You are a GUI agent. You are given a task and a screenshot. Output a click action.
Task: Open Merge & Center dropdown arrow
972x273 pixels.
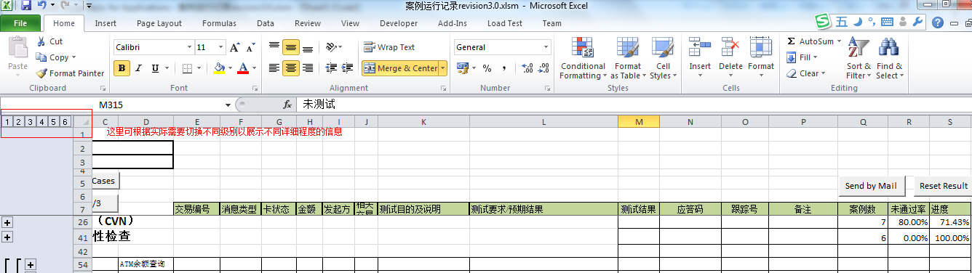(x=443, y=68)
